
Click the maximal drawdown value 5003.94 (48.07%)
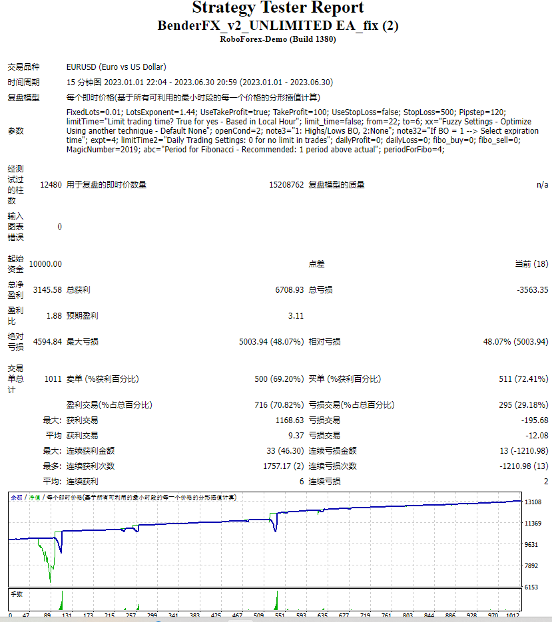click(x=271, y=341)
